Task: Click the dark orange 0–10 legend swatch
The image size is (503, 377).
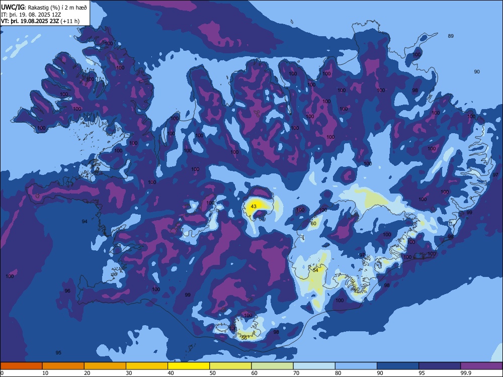Action: [21, 366]
